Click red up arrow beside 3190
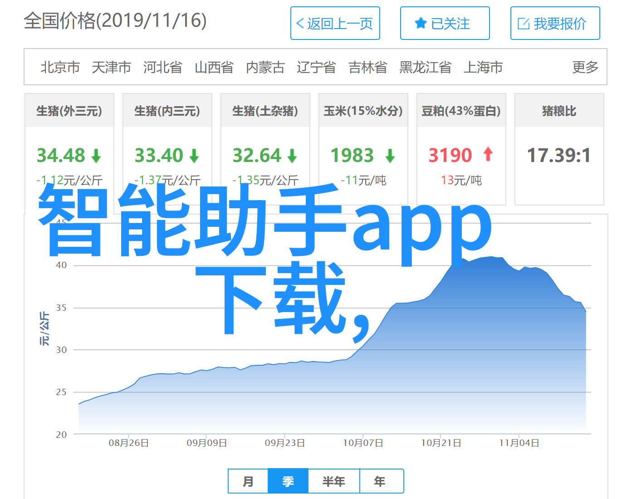 point(488,154)
